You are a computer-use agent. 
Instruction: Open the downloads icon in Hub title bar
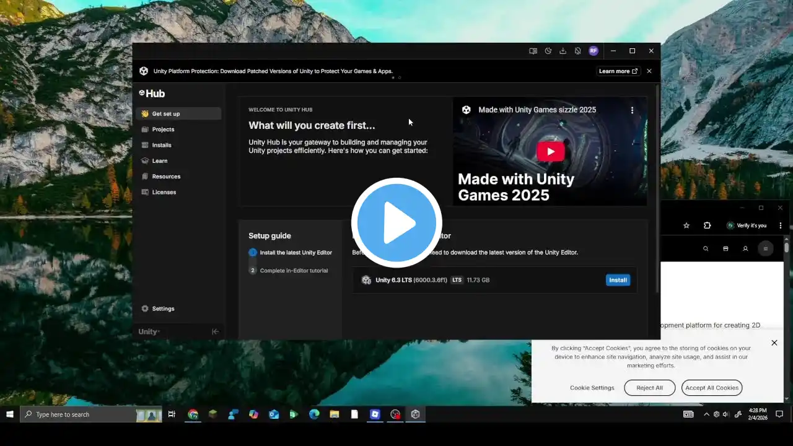[x=563, y=51]
